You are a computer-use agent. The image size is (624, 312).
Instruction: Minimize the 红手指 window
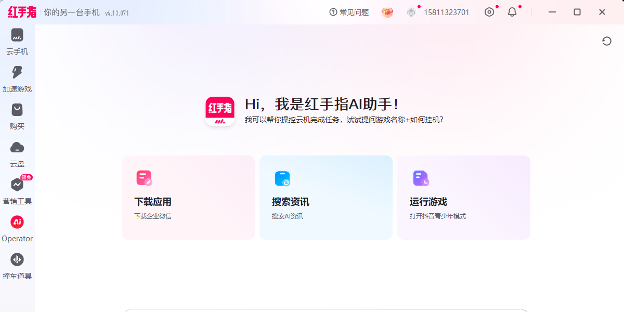[x=552, y=12]
